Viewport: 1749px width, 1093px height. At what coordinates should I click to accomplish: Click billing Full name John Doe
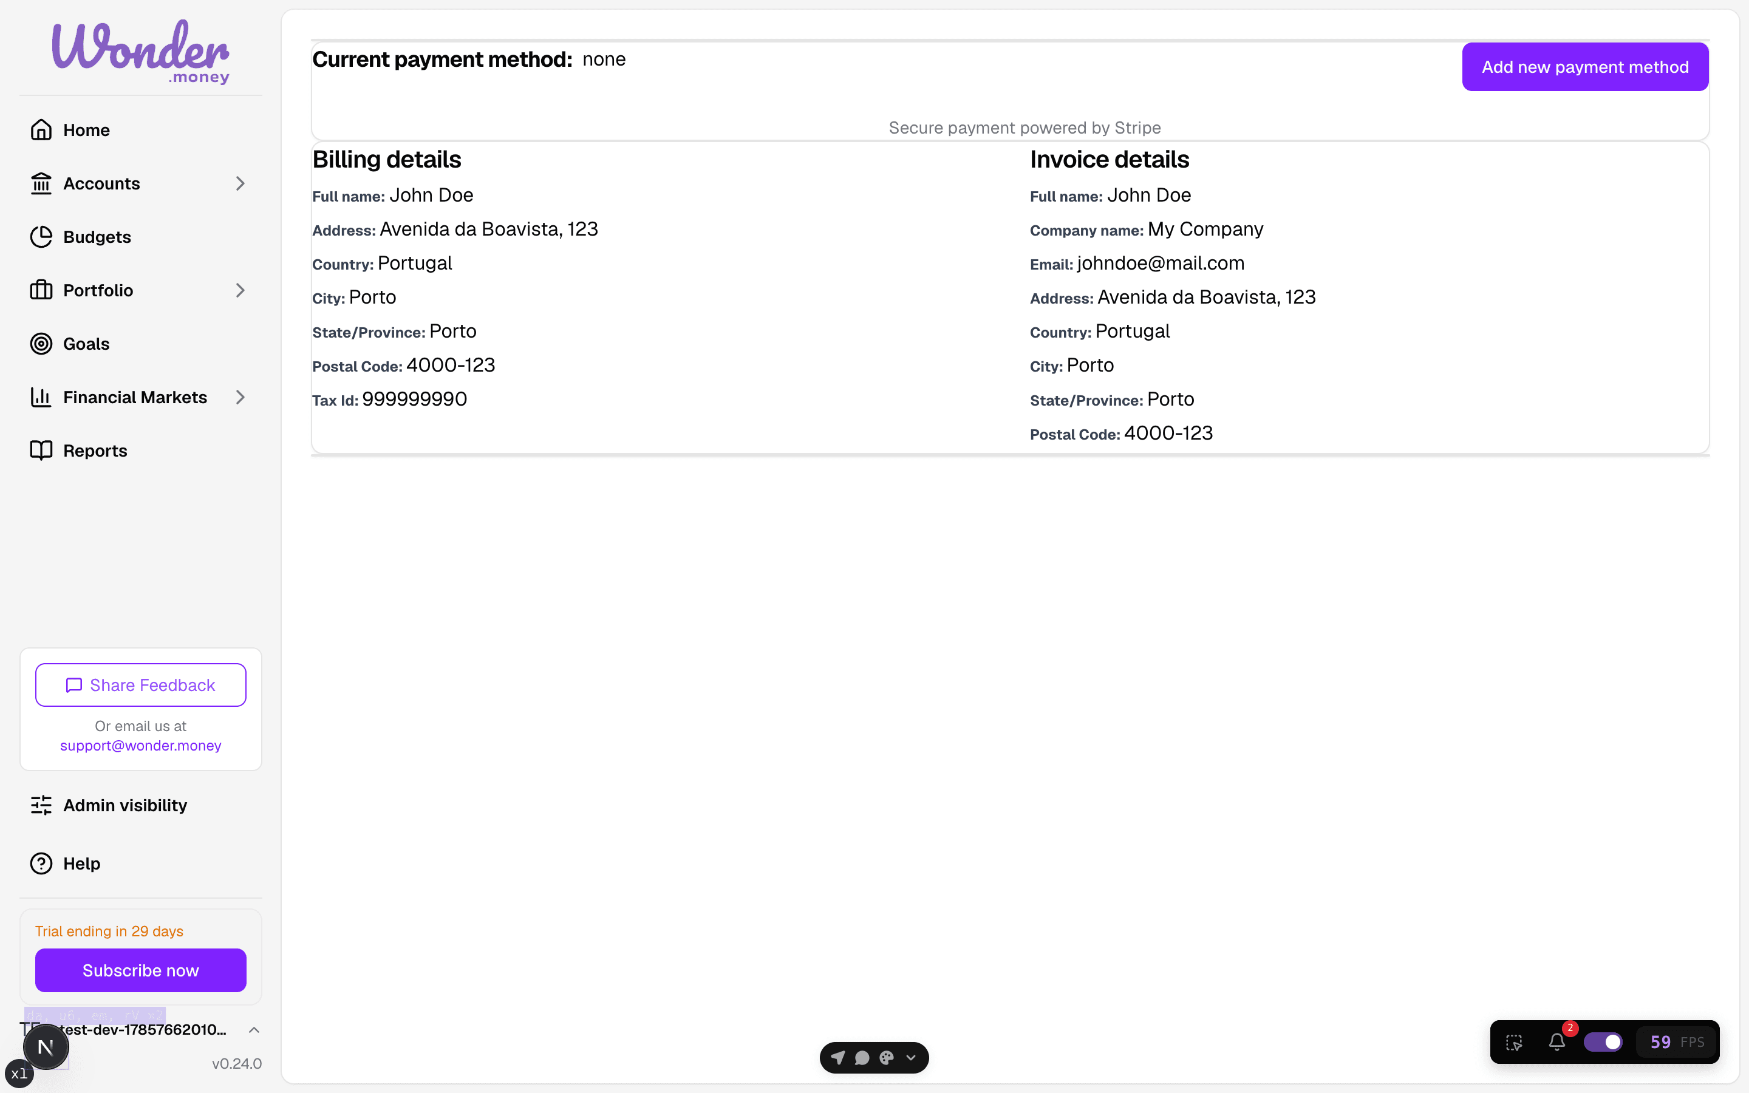tap(431, 195)
